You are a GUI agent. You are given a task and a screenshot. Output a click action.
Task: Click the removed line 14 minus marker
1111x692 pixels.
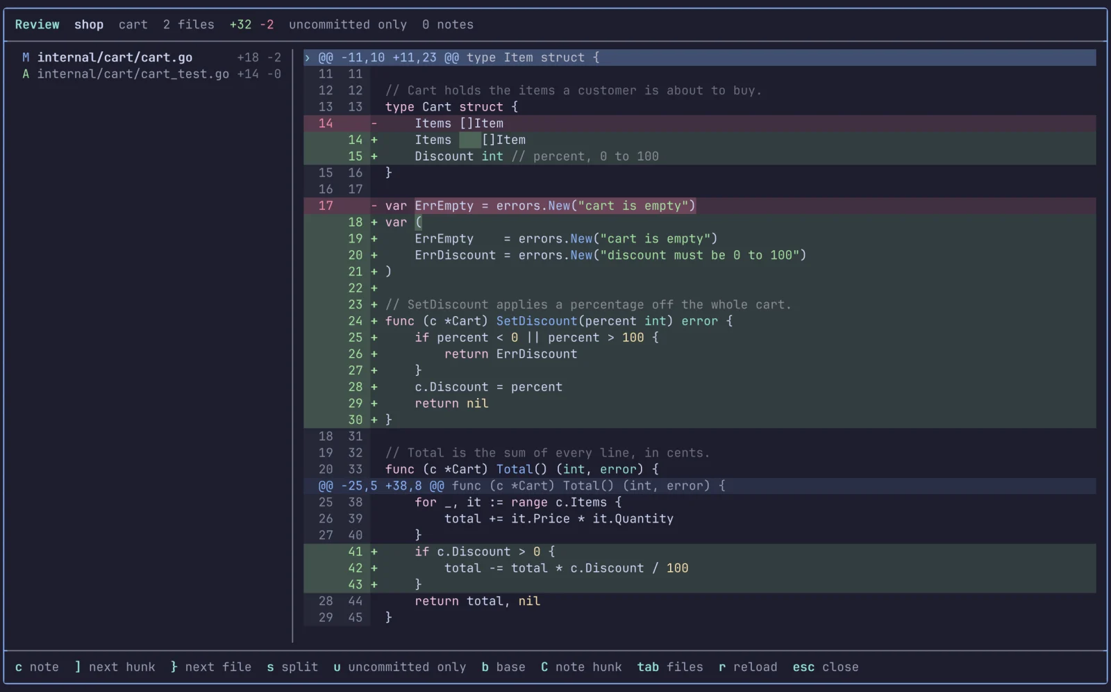pyautogui.click(x=374, y=124)
